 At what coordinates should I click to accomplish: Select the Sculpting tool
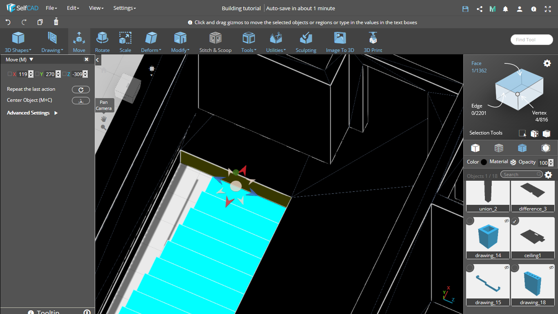pos(306,42)
